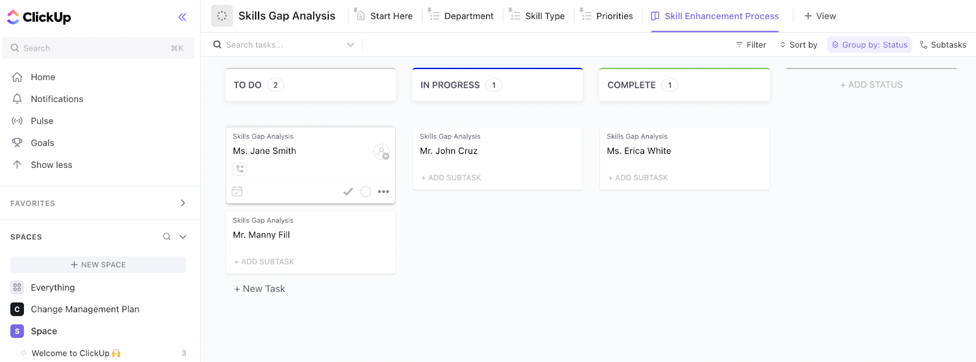
Task: Click the Goals trophy icon
Action: tap(17, 143)
